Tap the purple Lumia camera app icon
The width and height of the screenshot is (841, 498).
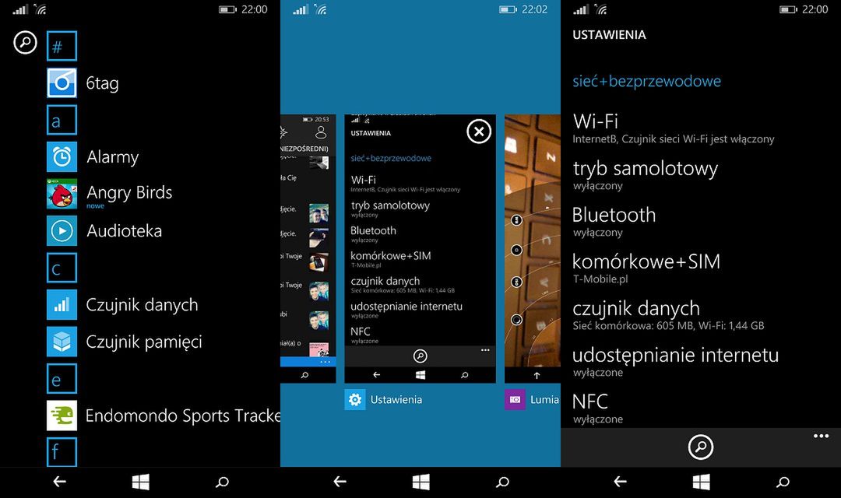(x=515, y=399)
